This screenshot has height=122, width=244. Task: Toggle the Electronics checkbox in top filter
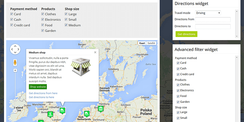tap(43, 20)
